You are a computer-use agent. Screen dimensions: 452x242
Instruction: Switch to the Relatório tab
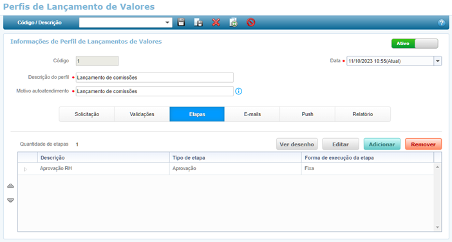[x=363, y=114]
